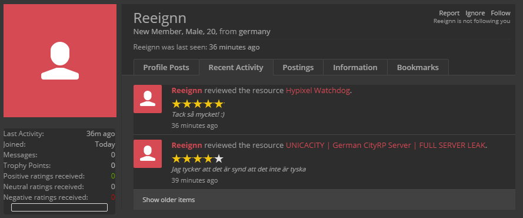The image size is (523, 218).
Task: View the Bookmarks tab
Action: [x=418, y=67]
